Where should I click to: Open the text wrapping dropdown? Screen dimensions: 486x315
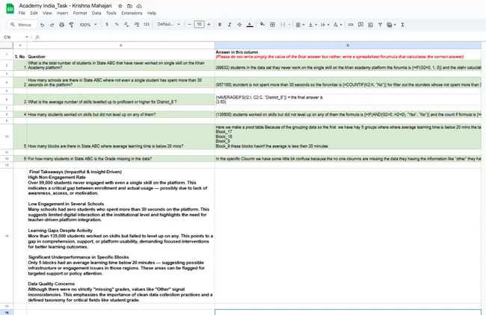[324, 25]
